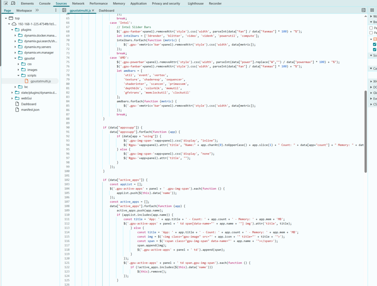This screenshot has width=377, height=286.
Task: Open the Dashboard file tab
Action: tap(107, 11)
